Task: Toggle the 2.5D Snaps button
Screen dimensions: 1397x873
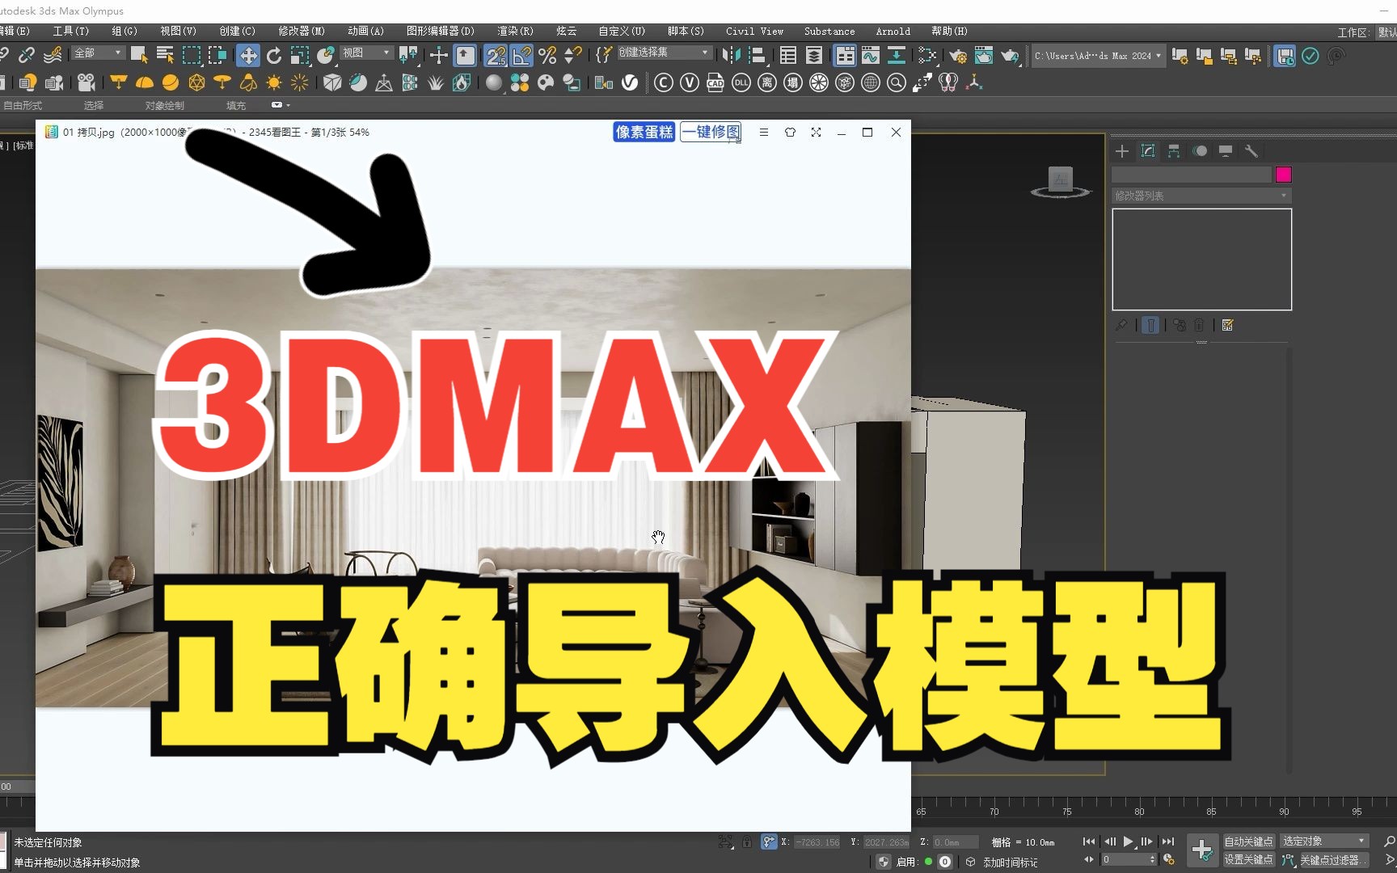Action: [496, 55]
